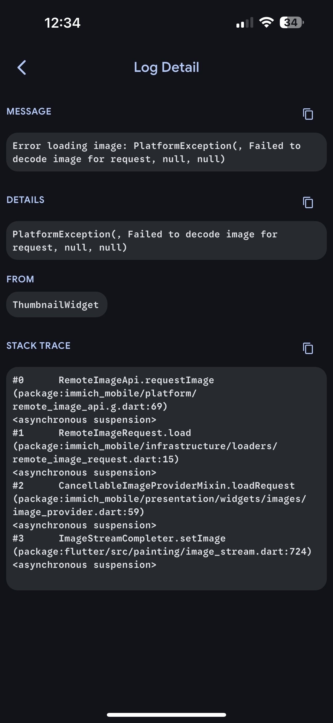
Task: Copy the error message text
Action: pos(308,114)
